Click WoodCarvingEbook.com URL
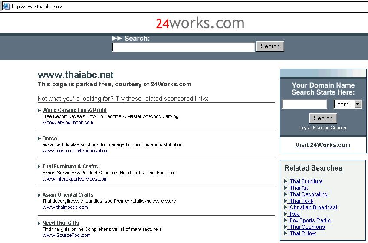The height and width of the screenshot is (243, 368). (68, 122)
